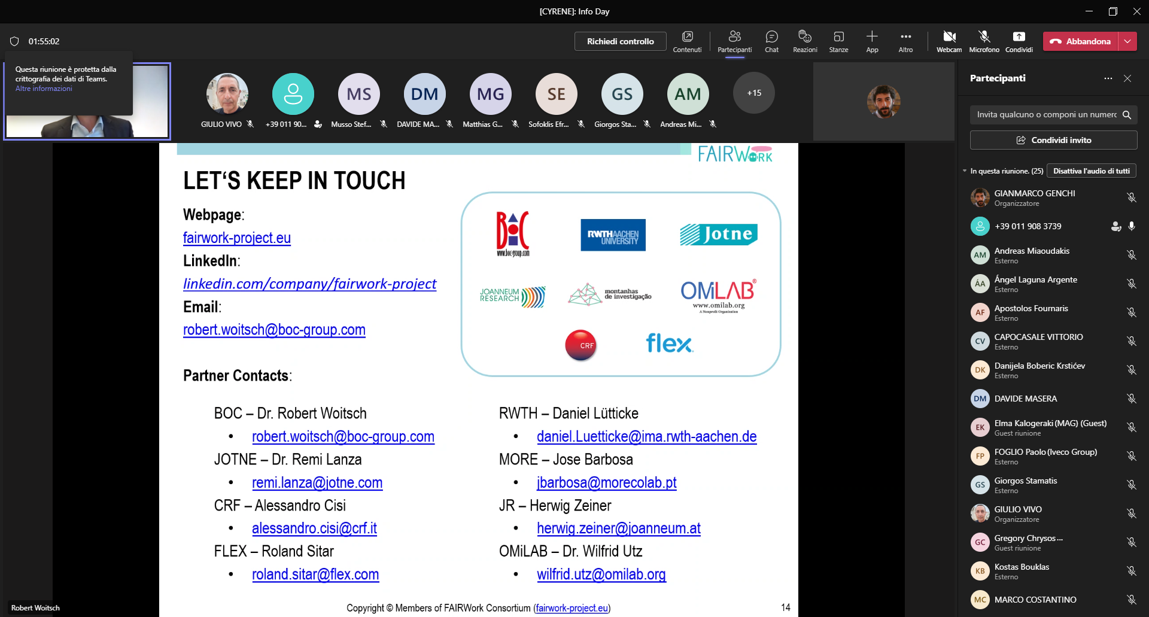Image resolution: width=1149 pixels, height=617 pixels.
Task: Toggle CAPOCASALE VITTORIO microphone icon
Action: click(x=1131, y=341)
